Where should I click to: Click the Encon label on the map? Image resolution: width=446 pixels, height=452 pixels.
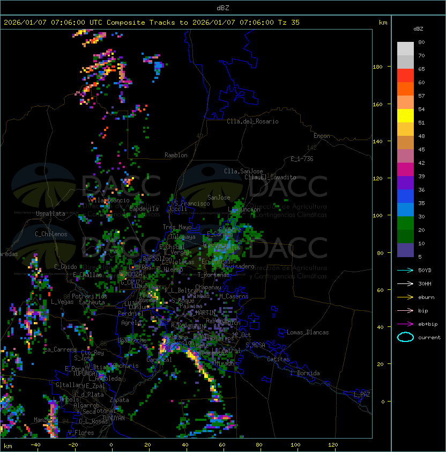[322, 136]
